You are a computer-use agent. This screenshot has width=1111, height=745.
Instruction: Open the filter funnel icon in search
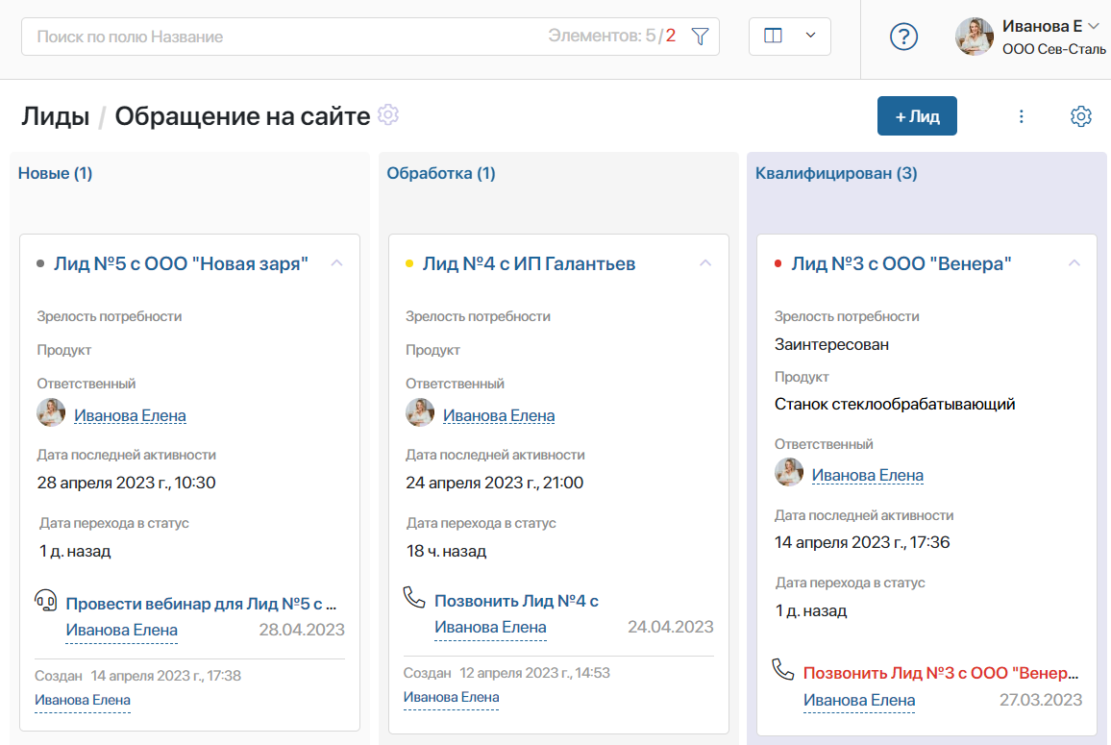click(700, 37)
